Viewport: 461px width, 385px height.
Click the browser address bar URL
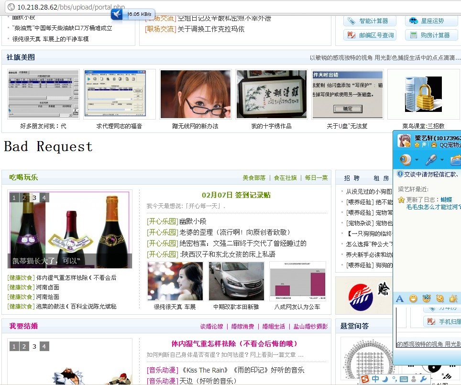71,7
